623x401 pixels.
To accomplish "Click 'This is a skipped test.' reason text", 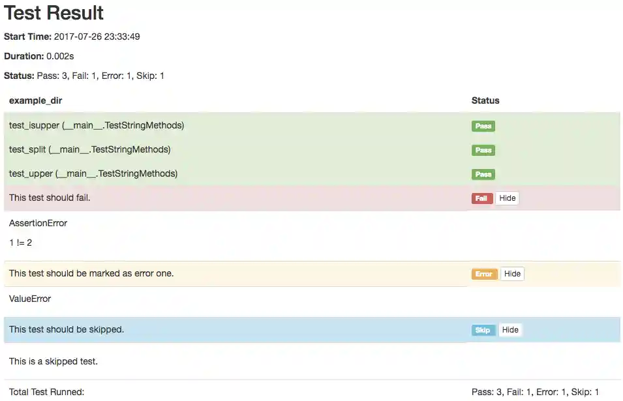I will click(x=53, y=361).
